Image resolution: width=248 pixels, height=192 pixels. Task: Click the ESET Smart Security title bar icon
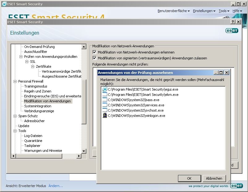tap(4, 4)
